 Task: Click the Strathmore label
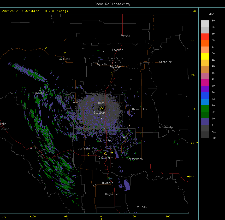[135, 159]
